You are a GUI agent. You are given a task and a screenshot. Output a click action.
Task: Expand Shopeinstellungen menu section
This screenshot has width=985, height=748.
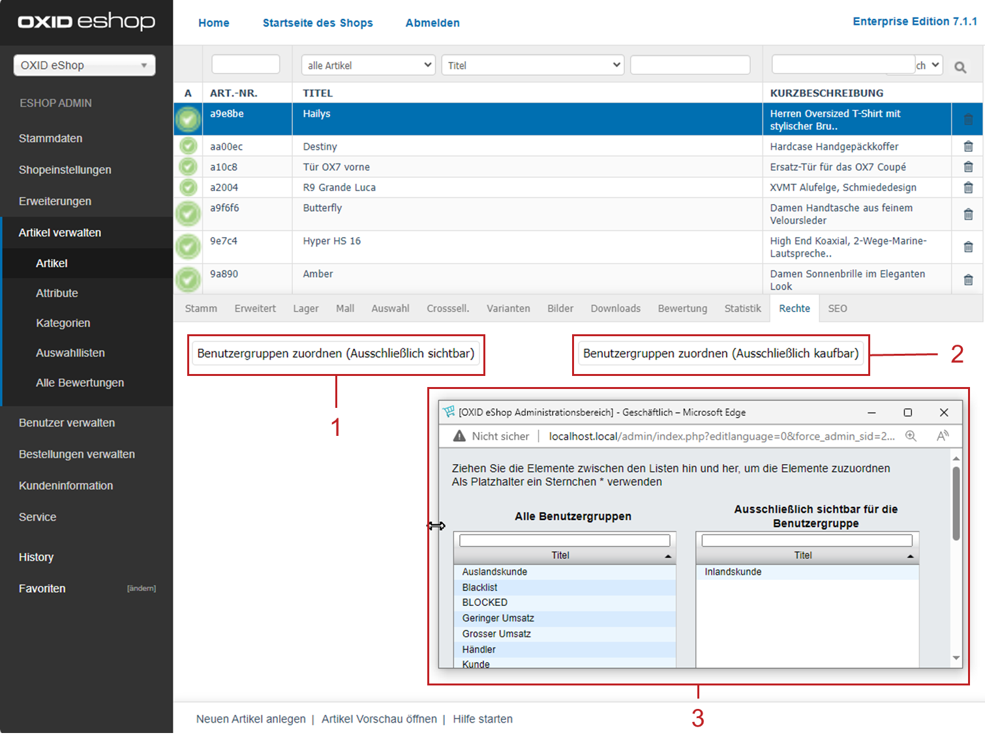pos(65,169)
